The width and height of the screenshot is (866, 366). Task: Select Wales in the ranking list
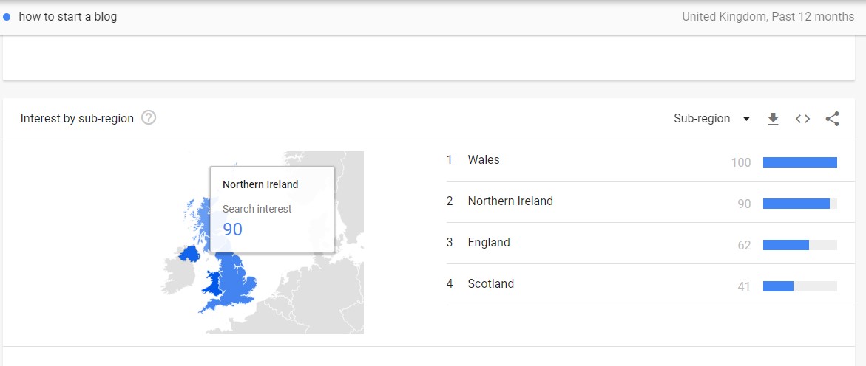click(484, 160)
